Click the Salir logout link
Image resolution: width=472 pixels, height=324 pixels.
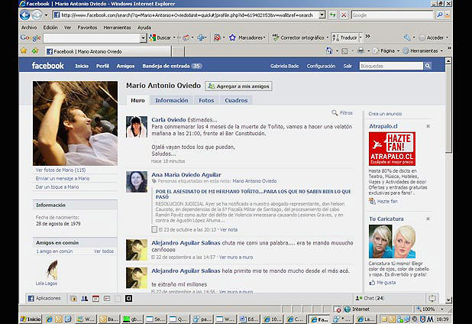click(x=348, y=66)
